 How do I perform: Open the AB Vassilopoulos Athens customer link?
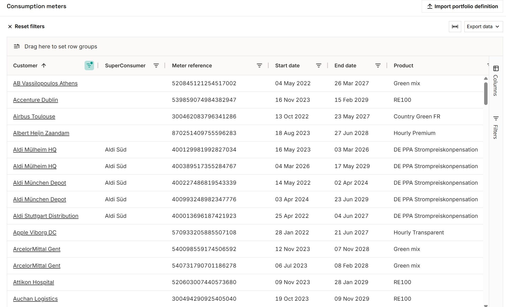pos(45,83)
